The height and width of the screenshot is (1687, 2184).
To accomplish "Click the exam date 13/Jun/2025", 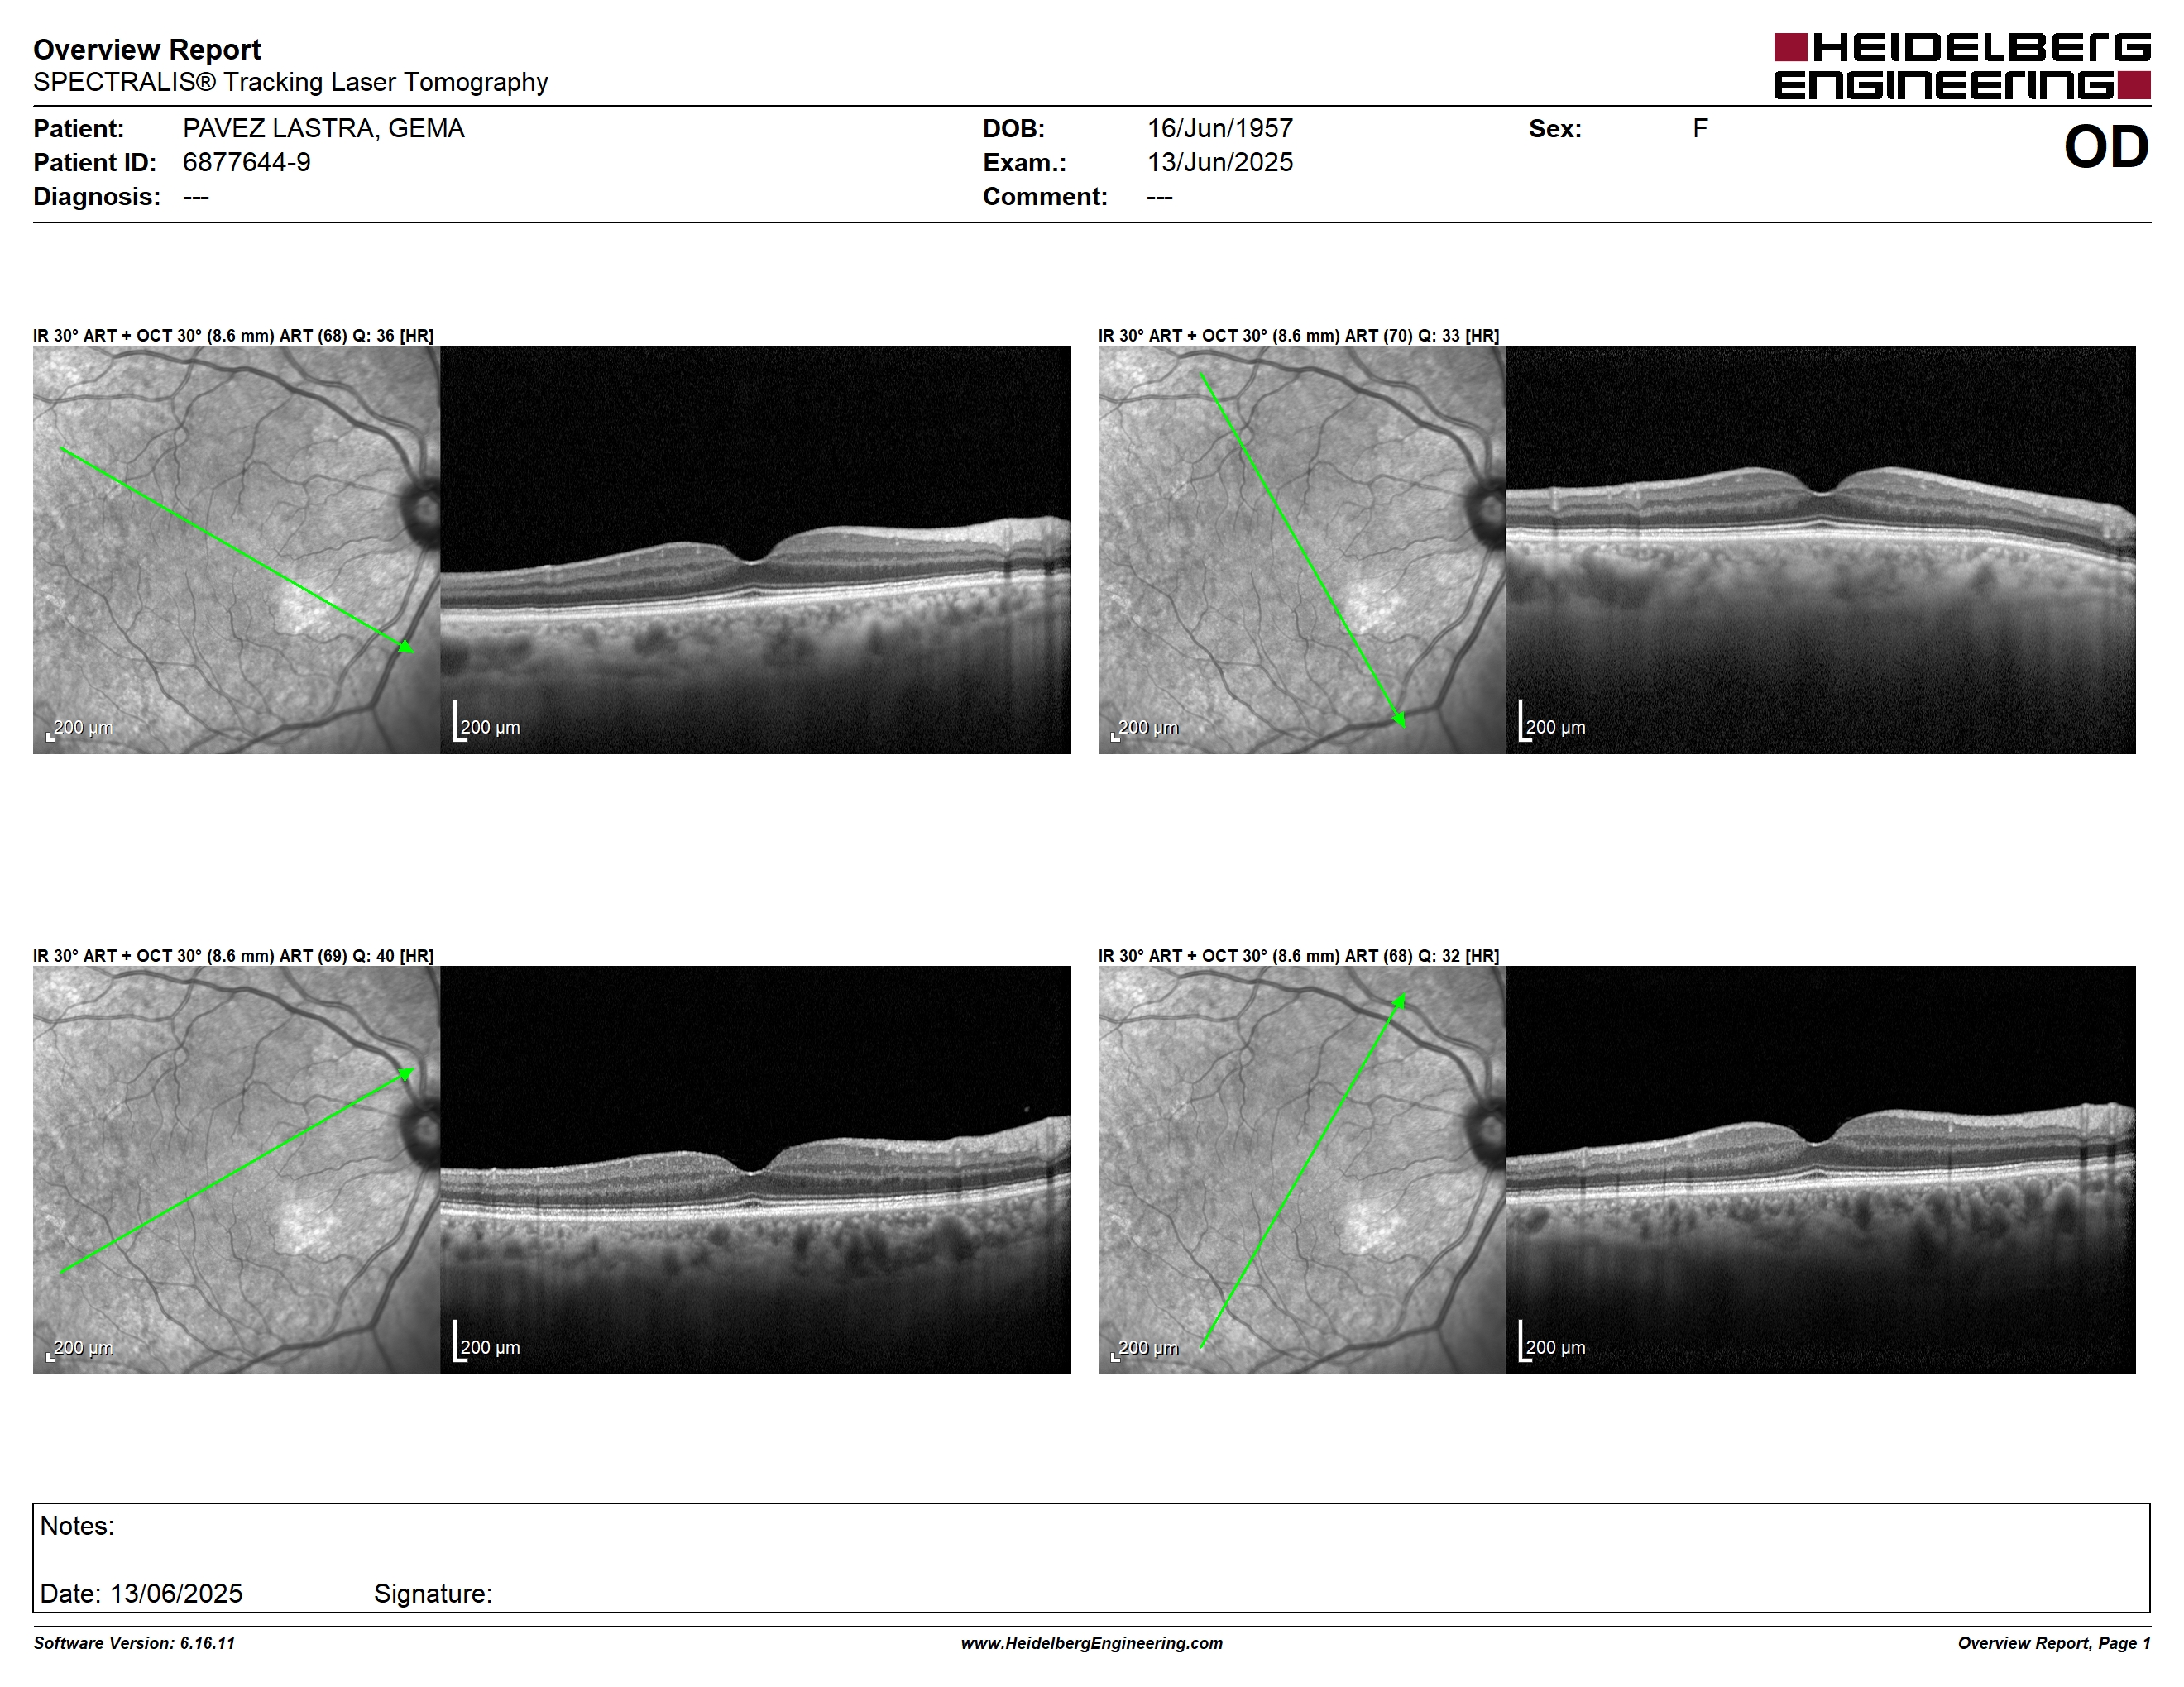I will [1220, 162].
